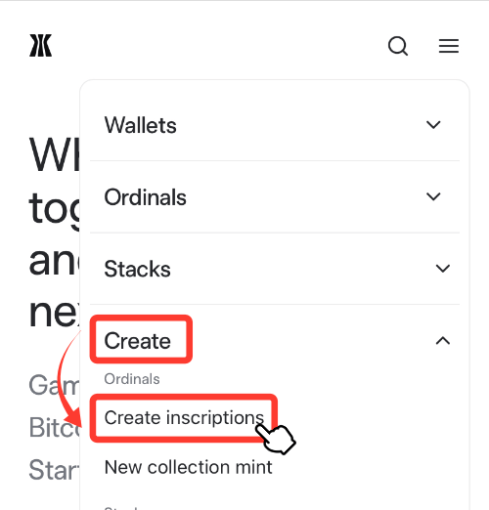Click the partially hidden Bitc… text behind menu

point(54,427)
